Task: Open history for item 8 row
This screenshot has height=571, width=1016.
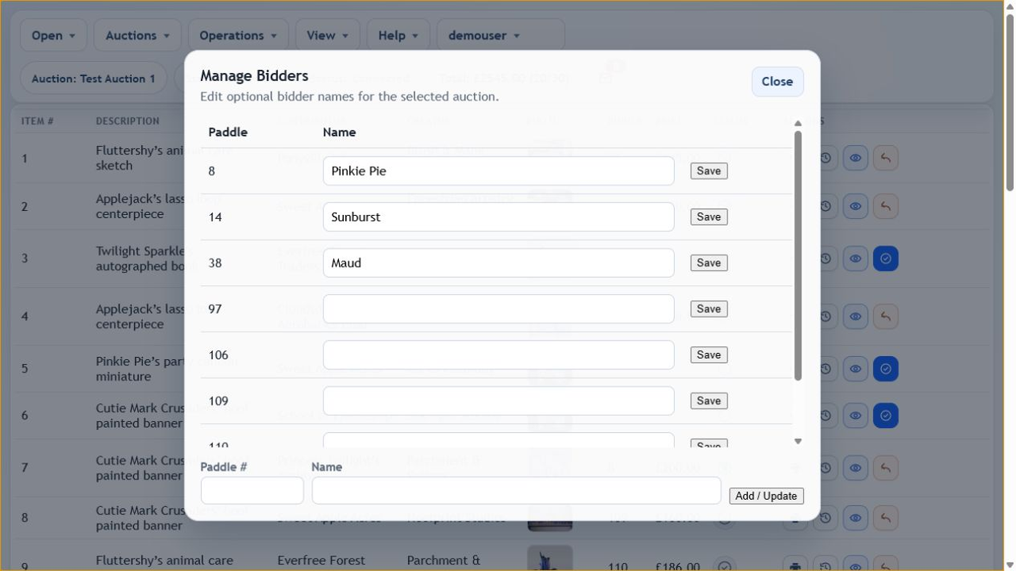Action: pos(825,518)
